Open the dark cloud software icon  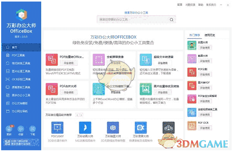[169, 128]
